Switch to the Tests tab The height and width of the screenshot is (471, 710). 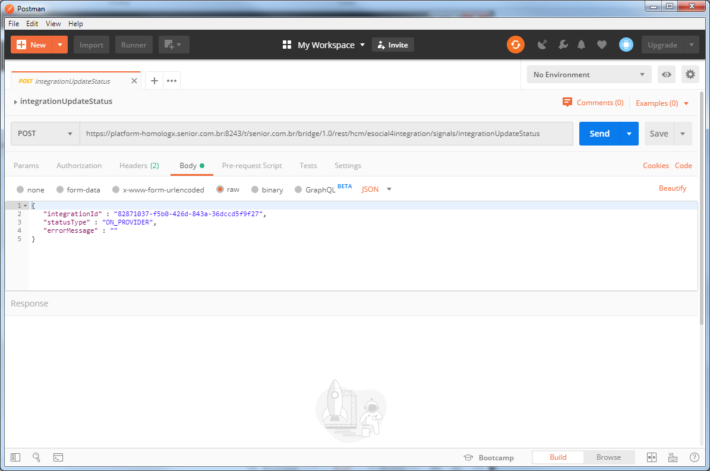pyautogui.click(x=308, y=166)
